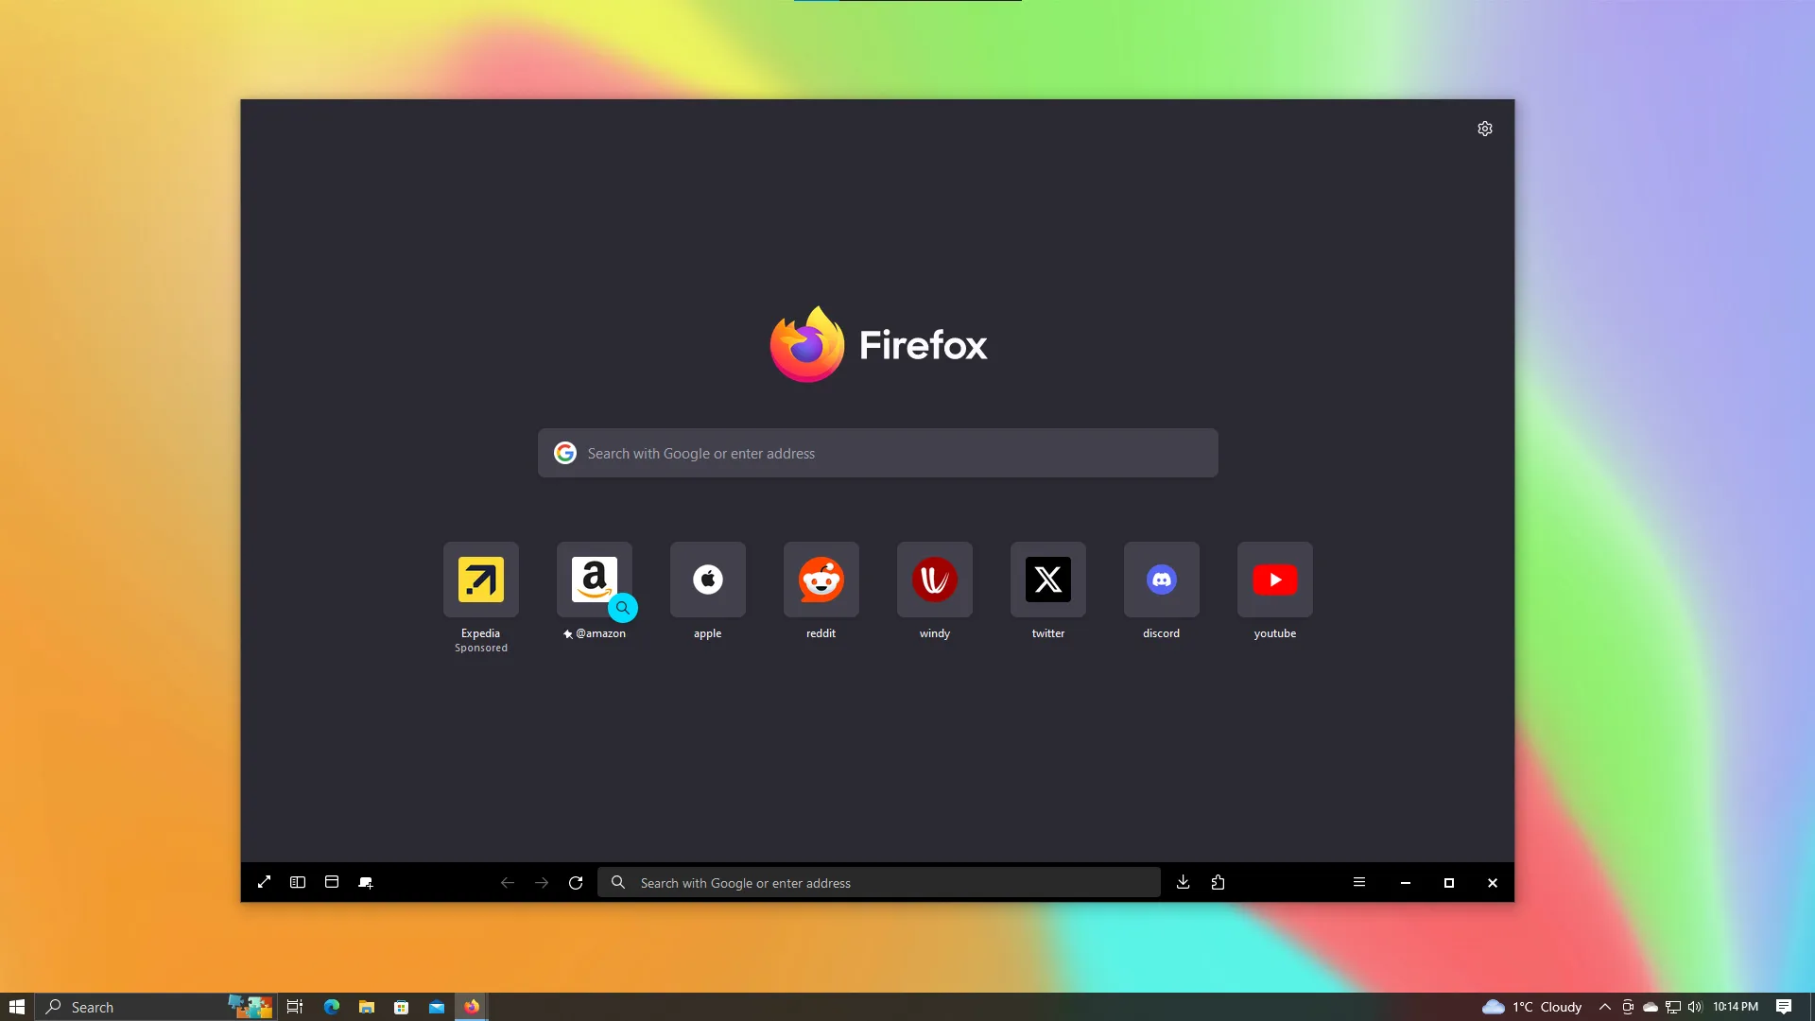Open the hamburger application menu
This screenshot has width=1815, height=1021.
(x=1359, y=882)
